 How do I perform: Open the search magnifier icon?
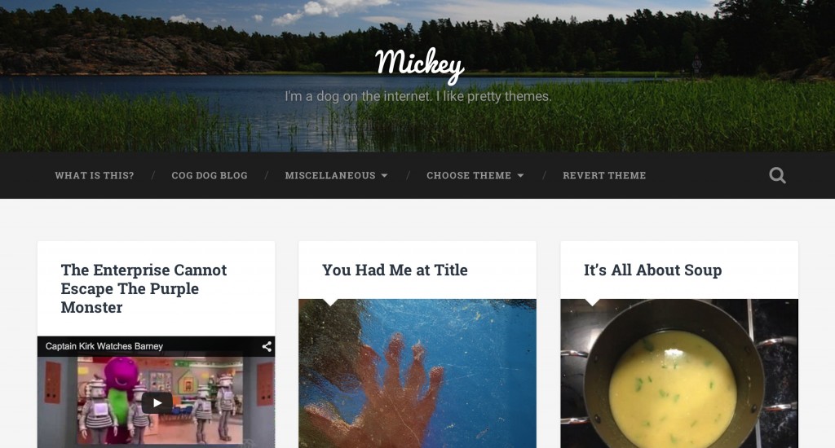pos(777,175)
